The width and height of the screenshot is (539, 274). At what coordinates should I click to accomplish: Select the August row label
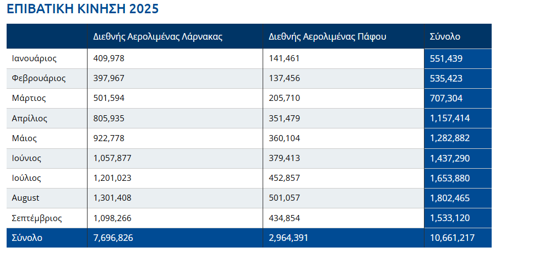coord(25,198)
